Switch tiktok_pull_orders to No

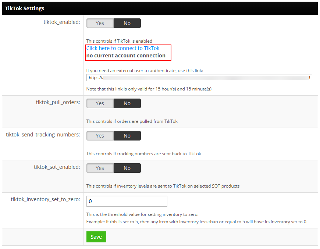coord(127,103)
